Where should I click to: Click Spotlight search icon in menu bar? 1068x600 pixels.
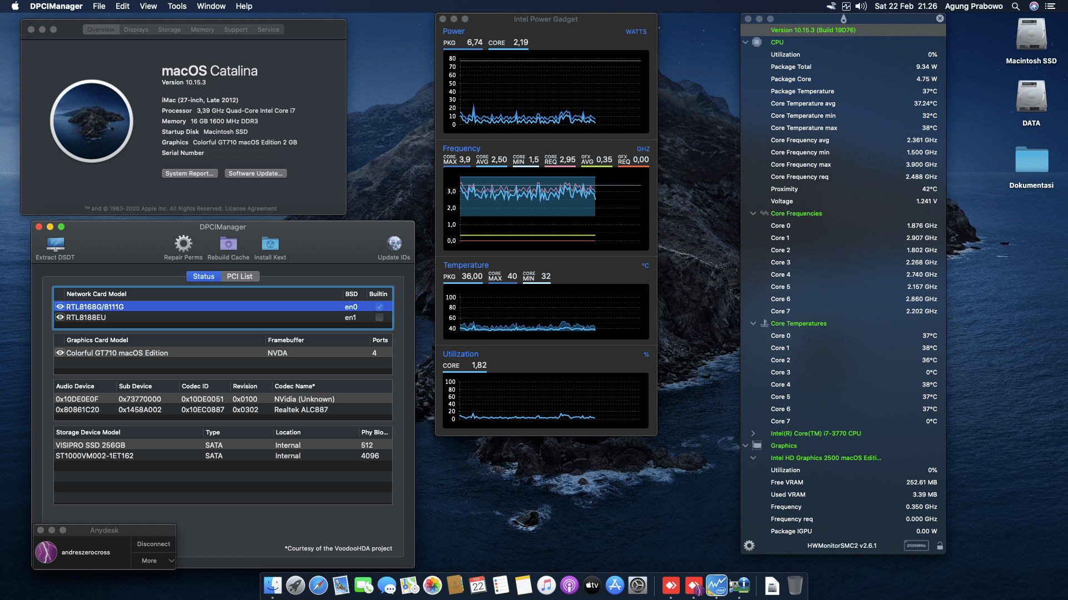[1016, 6]
